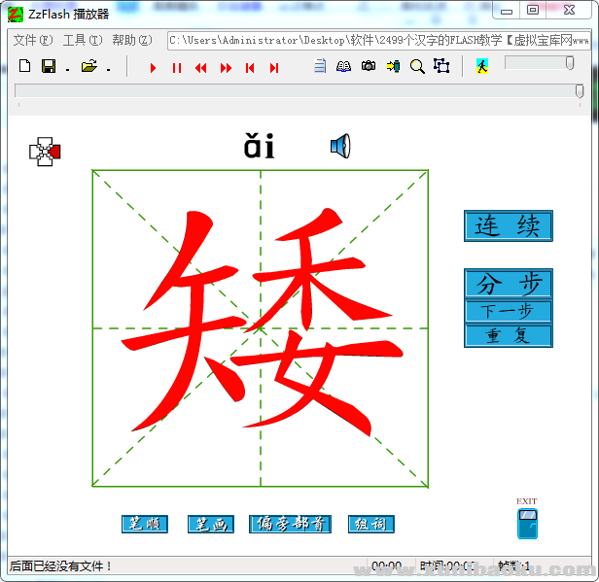This screenshot has height=582, width=599.
Task: Pause the Flash playback
Action: (176, 67)
